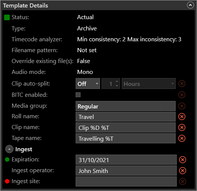Clear the Ingest operator value
This screenshot has width=197, height=191.
pos(182,171)
